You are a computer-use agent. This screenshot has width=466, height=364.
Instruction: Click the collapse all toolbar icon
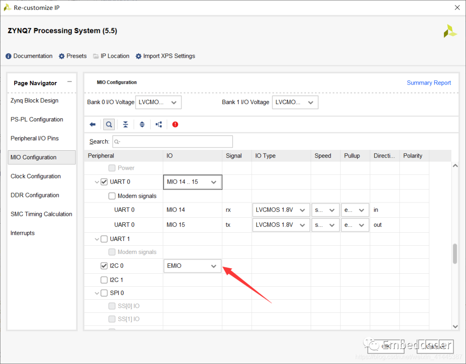pos(125,124)
